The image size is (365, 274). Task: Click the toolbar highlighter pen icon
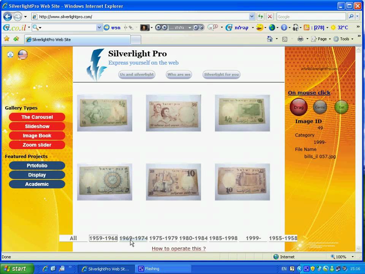(131, 27)
